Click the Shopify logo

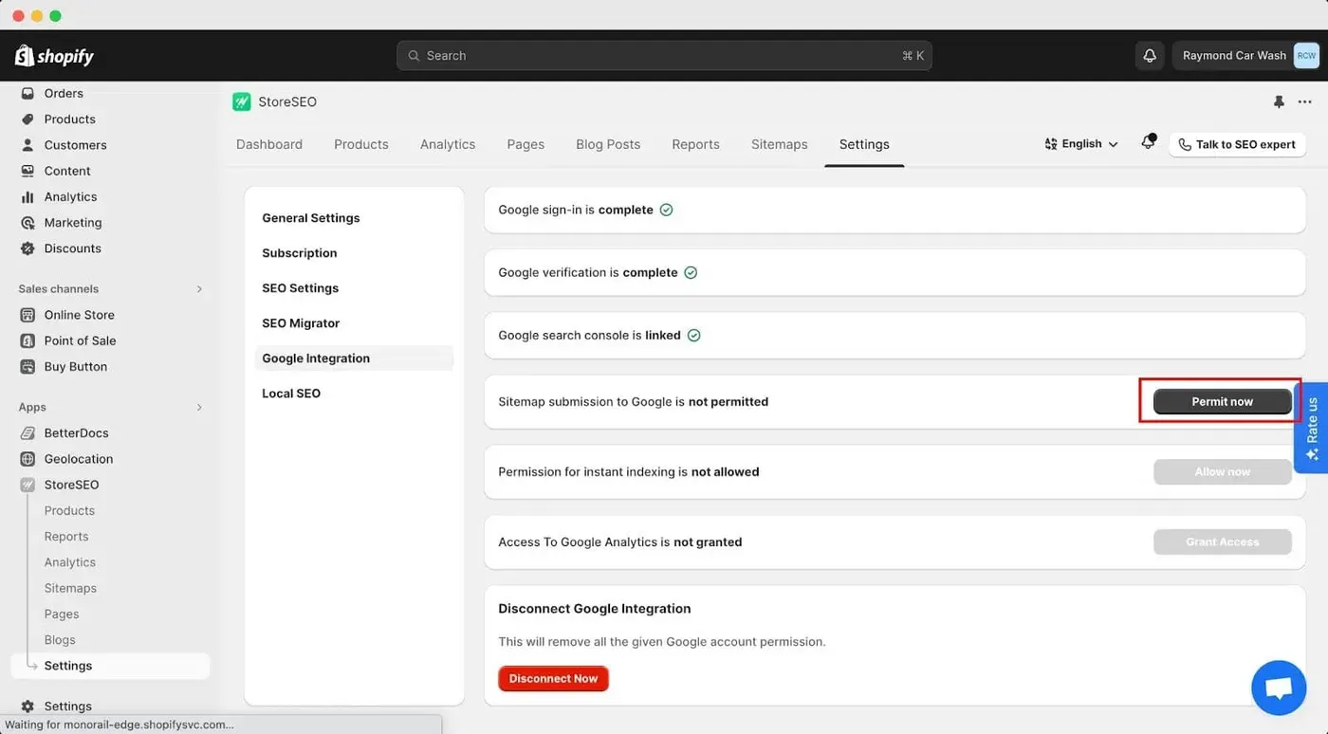54,56
